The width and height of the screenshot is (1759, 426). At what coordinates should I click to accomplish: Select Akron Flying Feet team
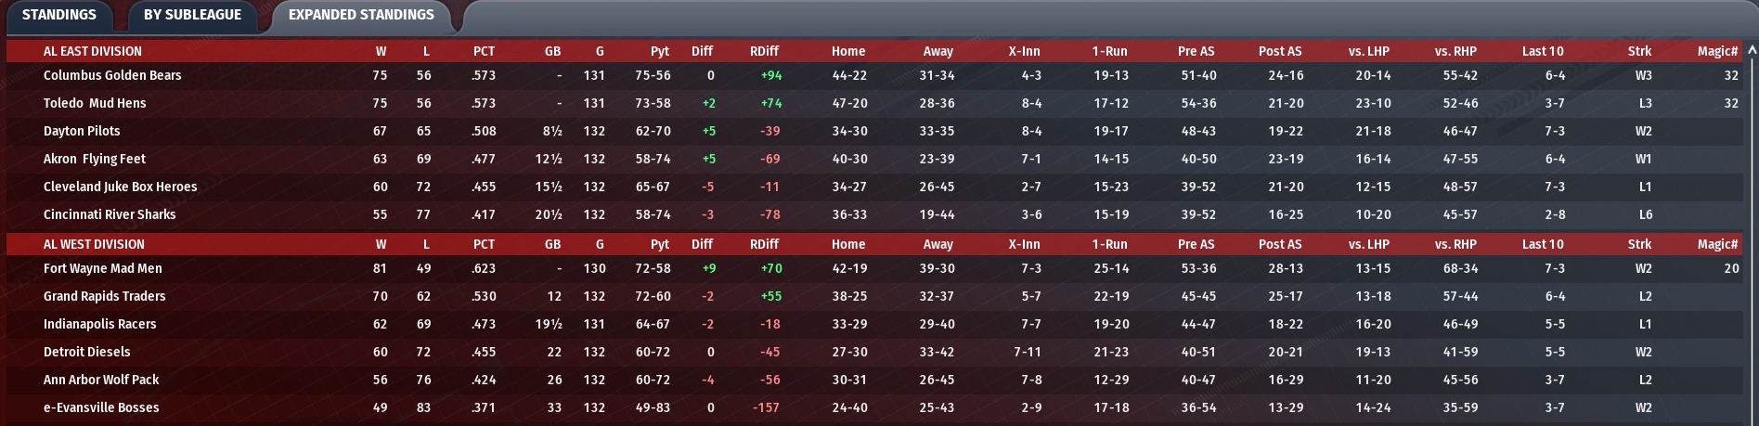[95, 159]
